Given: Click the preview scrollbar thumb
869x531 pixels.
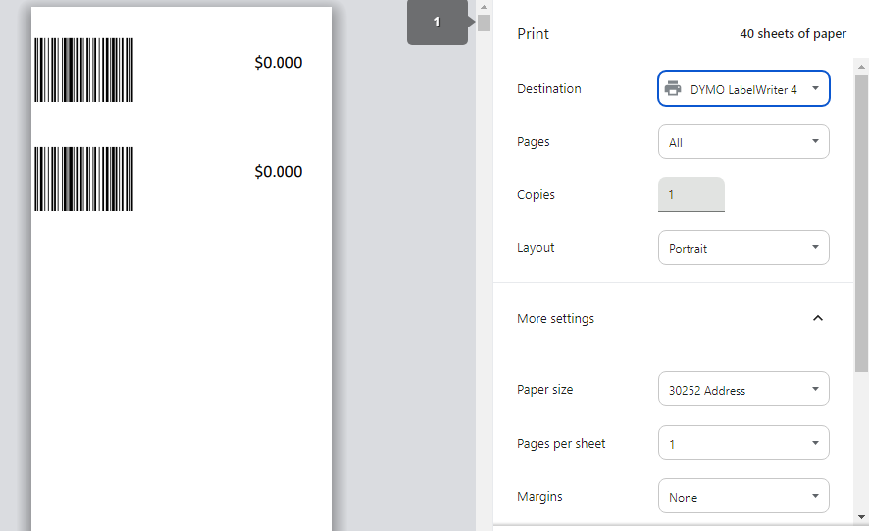Looking at the screenshot, I should tap(484, 24).
